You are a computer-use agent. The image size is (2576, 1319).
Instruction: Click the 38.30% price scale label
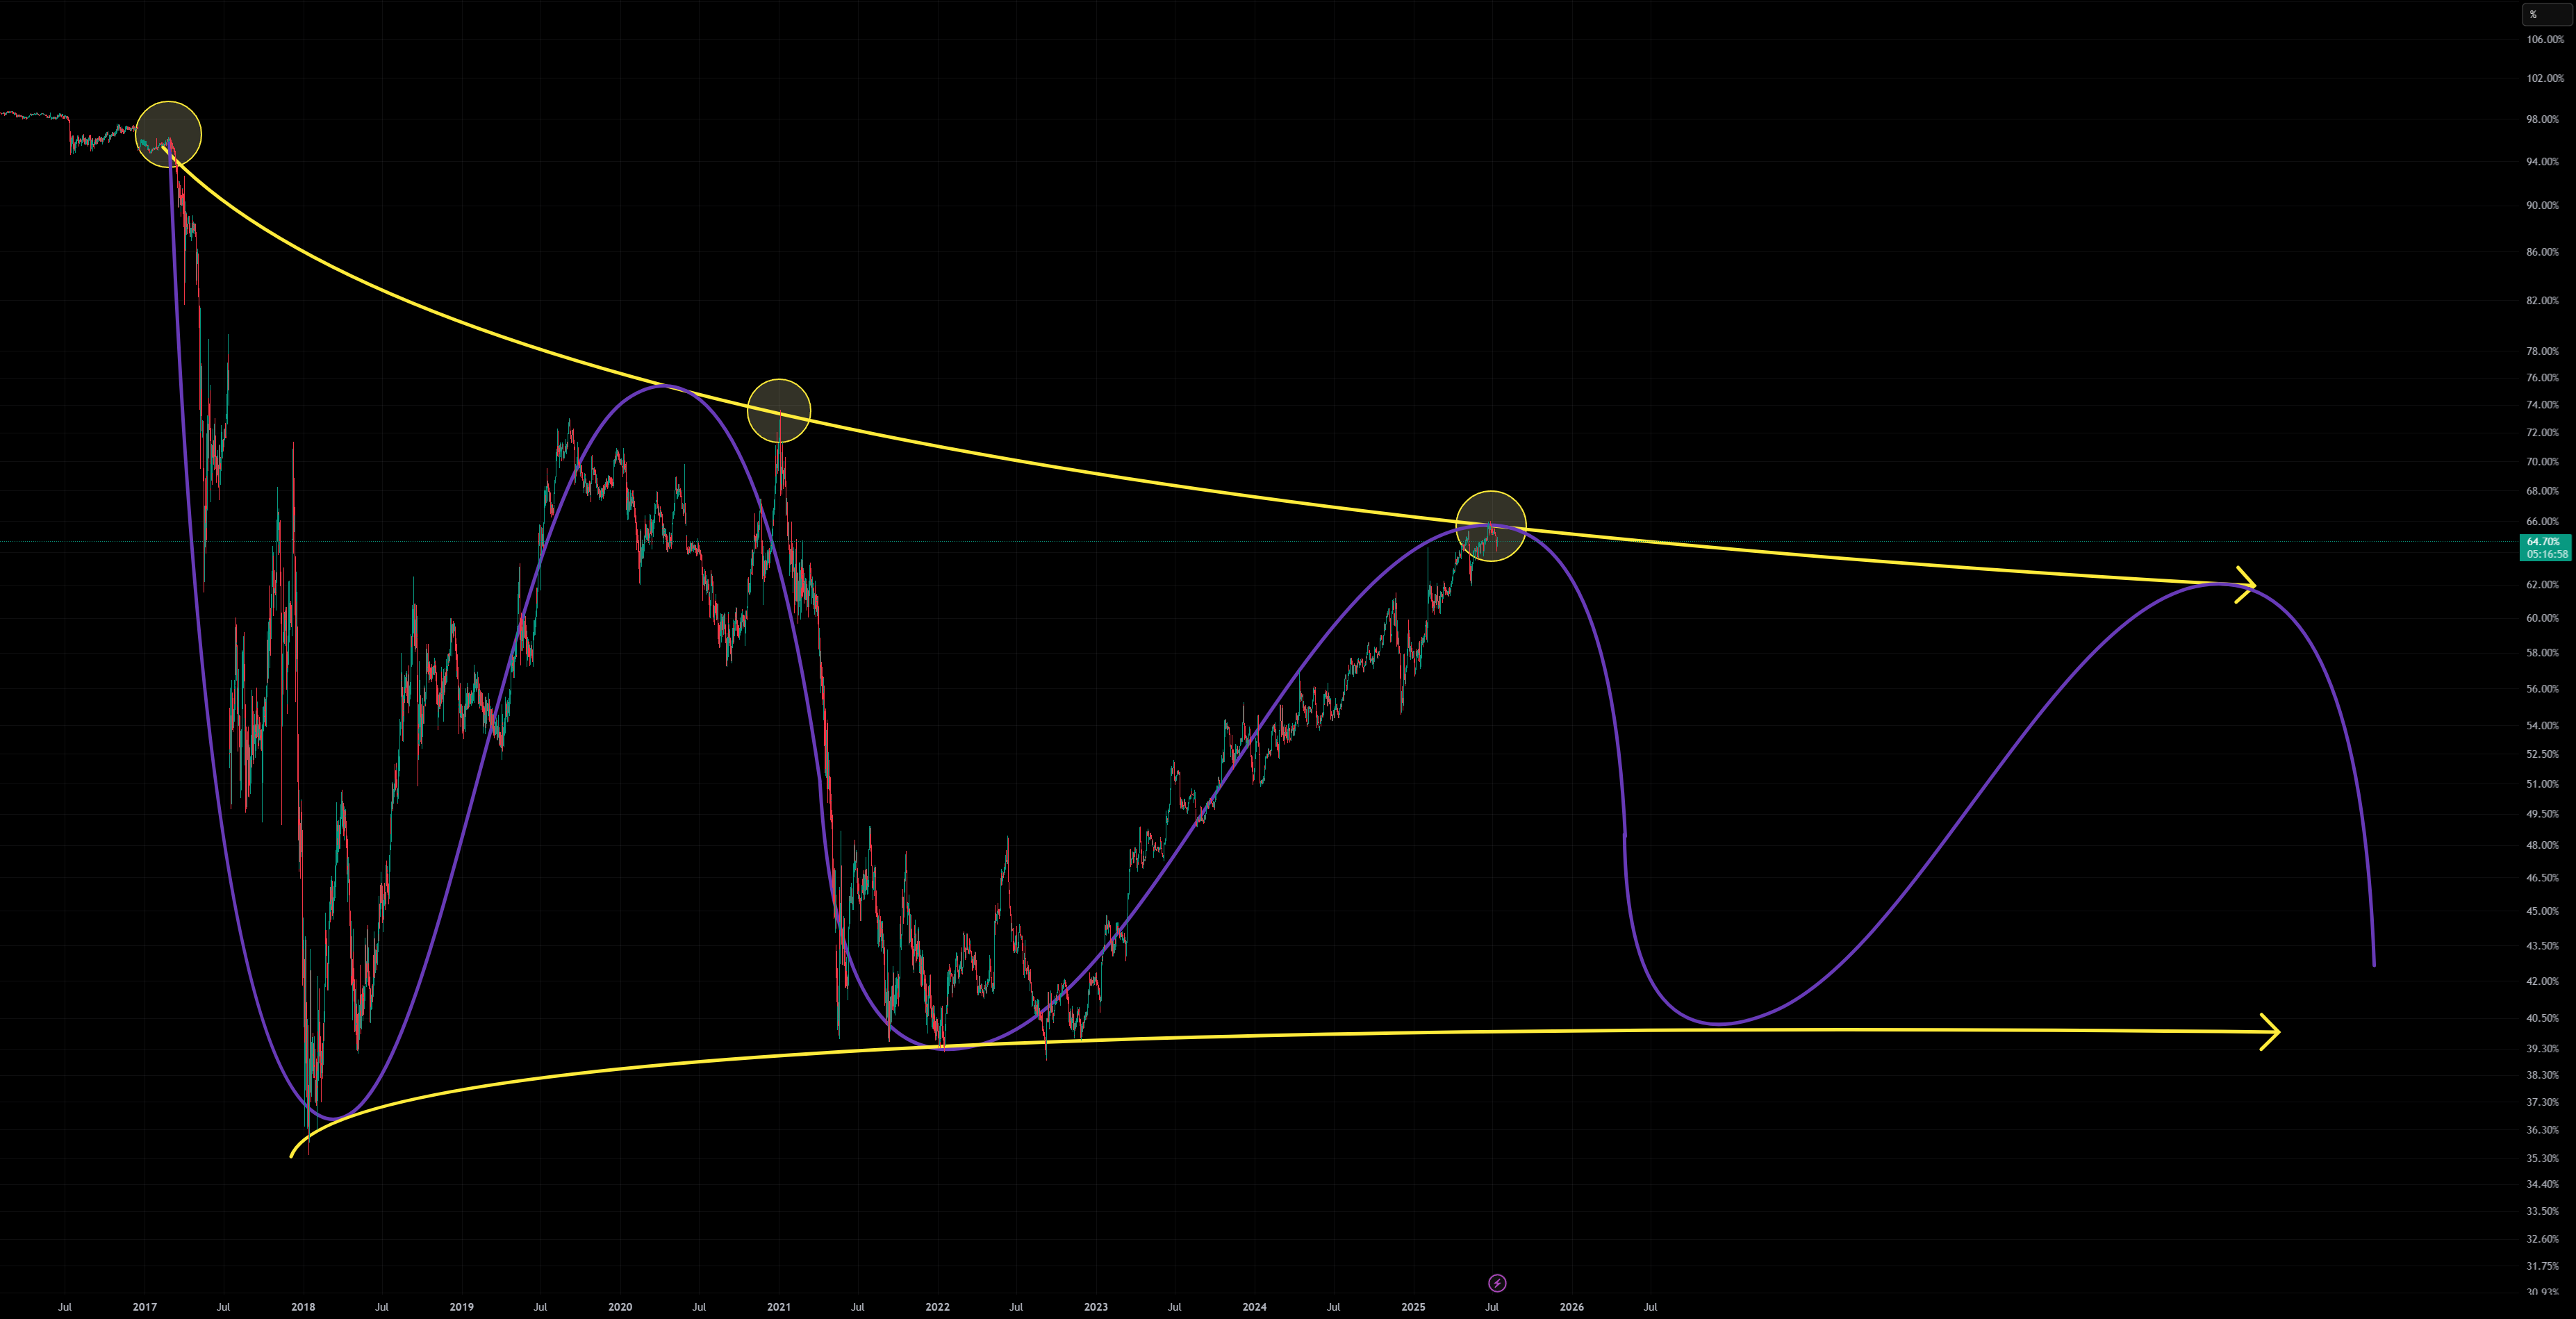pyautogui.click(x=2542, y=1075)
